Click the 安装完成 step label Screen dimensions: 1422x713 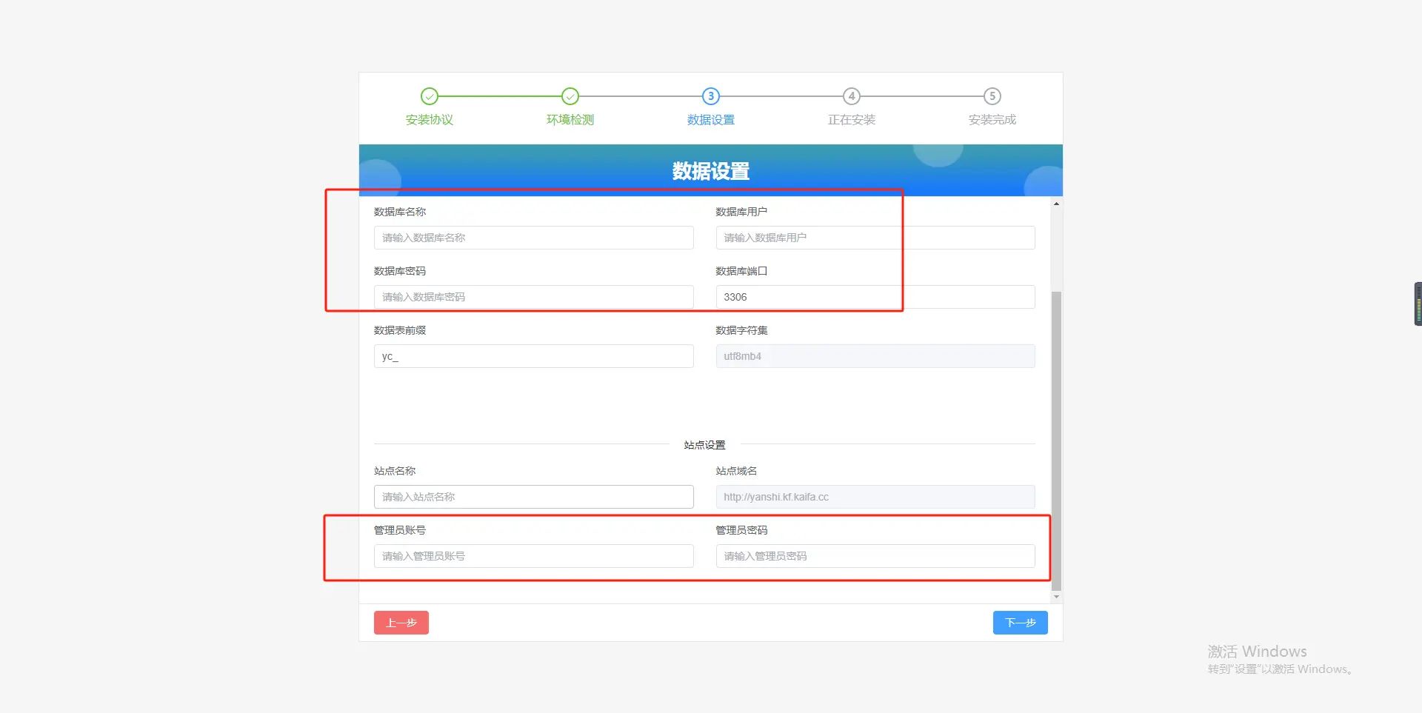click(x=992, y=120)
